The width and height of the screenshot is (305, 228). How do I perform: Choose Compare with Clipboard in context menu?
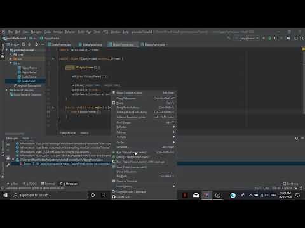[x=144, y=191]
